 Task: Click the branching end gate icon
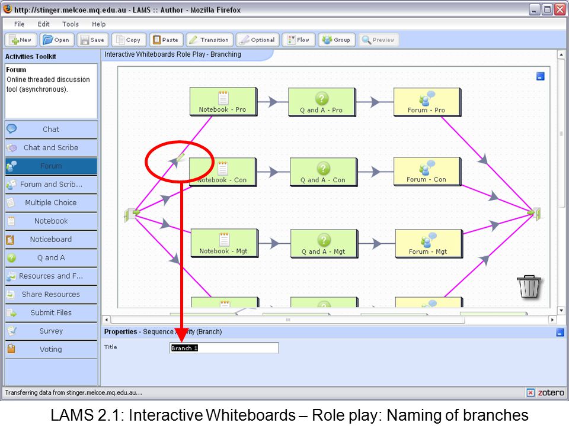[x=535, y=213]
